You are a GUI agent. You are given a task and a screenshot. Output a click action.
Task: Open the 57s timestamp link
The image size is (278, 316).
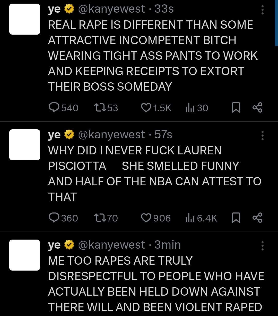pyautogui.click(x=163, y=135)
